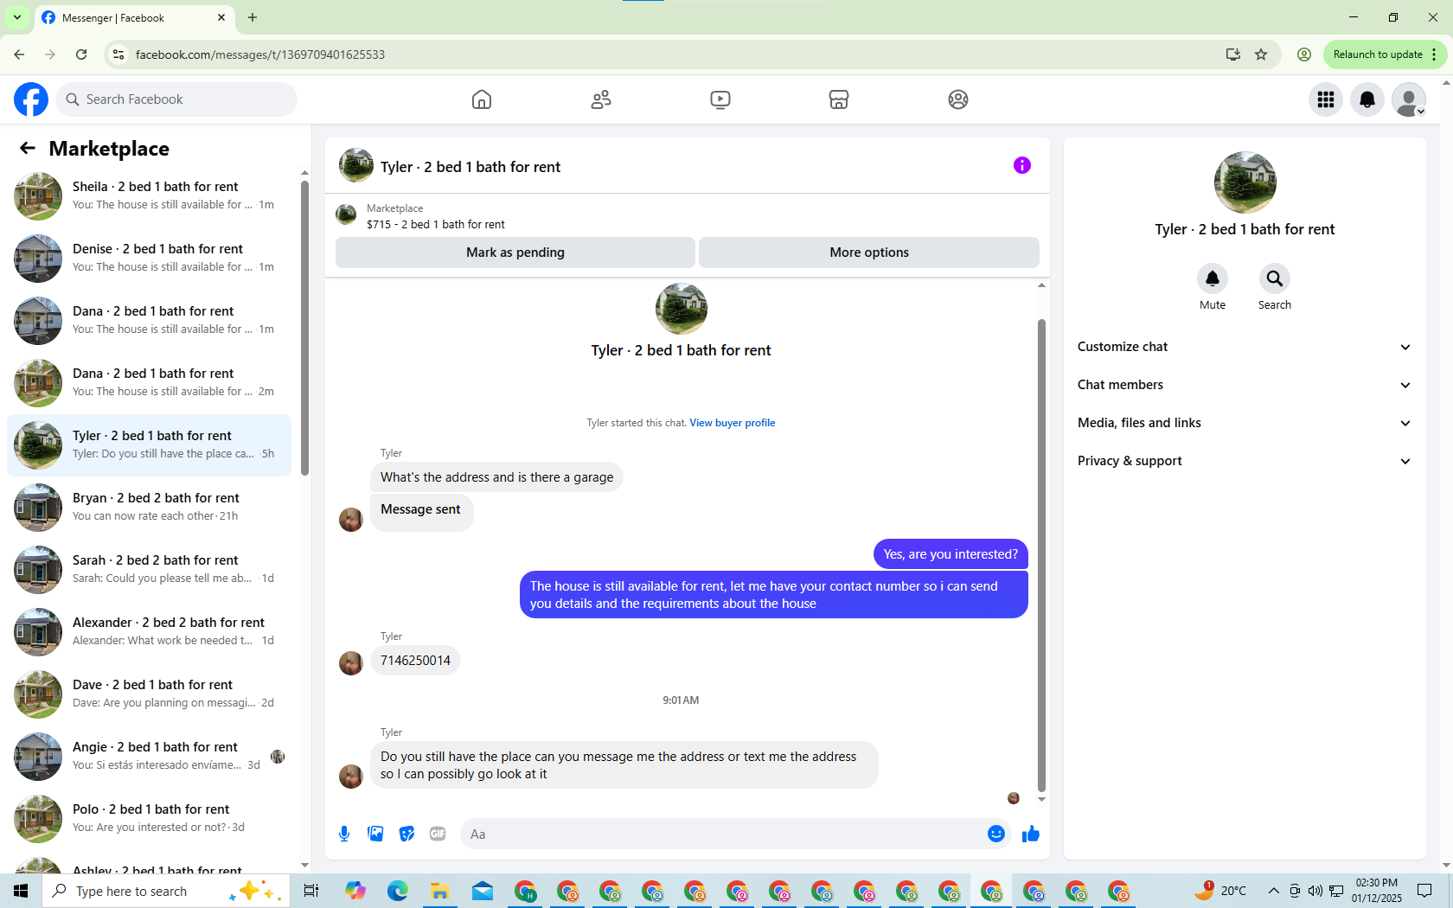The height and width of the screenshot is (908, 1453).
Task: Click the message thread scrollbar
Action: [1041, 553]
